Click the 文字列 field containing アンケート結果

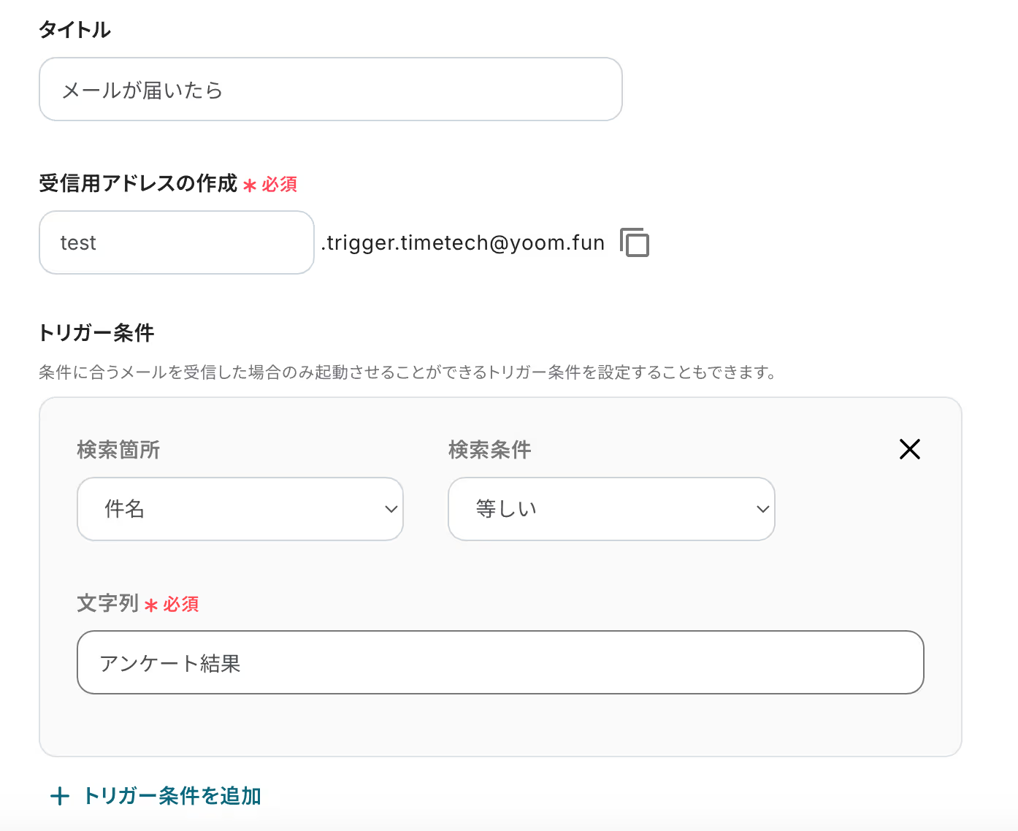(x=500, y=662)
